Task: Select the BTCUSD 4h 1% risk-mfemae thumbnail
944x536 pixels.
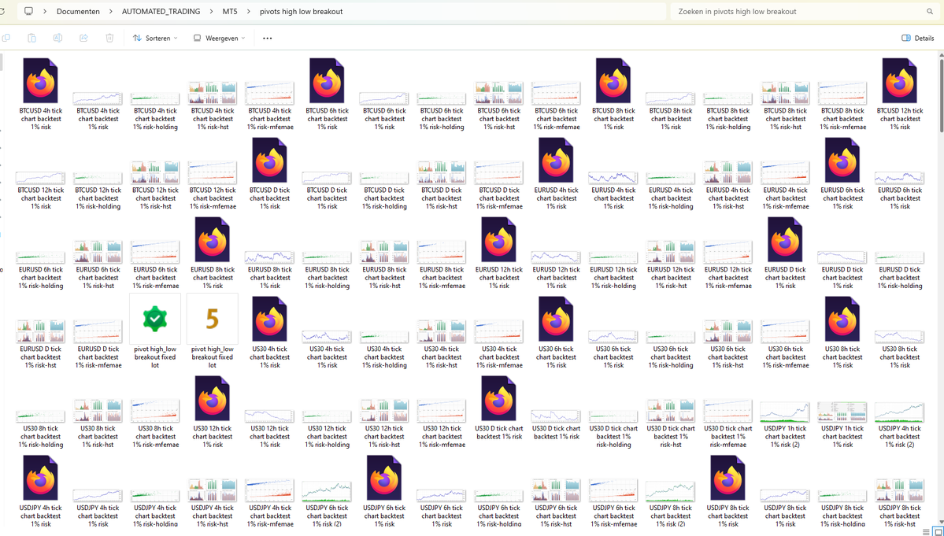Action: (x=270, y=93)
